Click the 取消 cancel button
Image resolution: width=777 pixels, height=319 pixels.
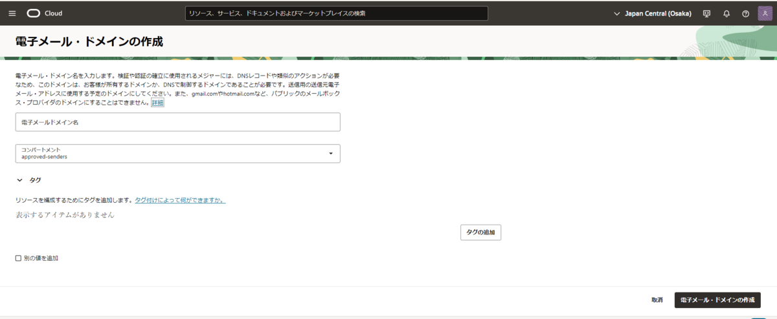pyautogui.click(x=657, y=300)
